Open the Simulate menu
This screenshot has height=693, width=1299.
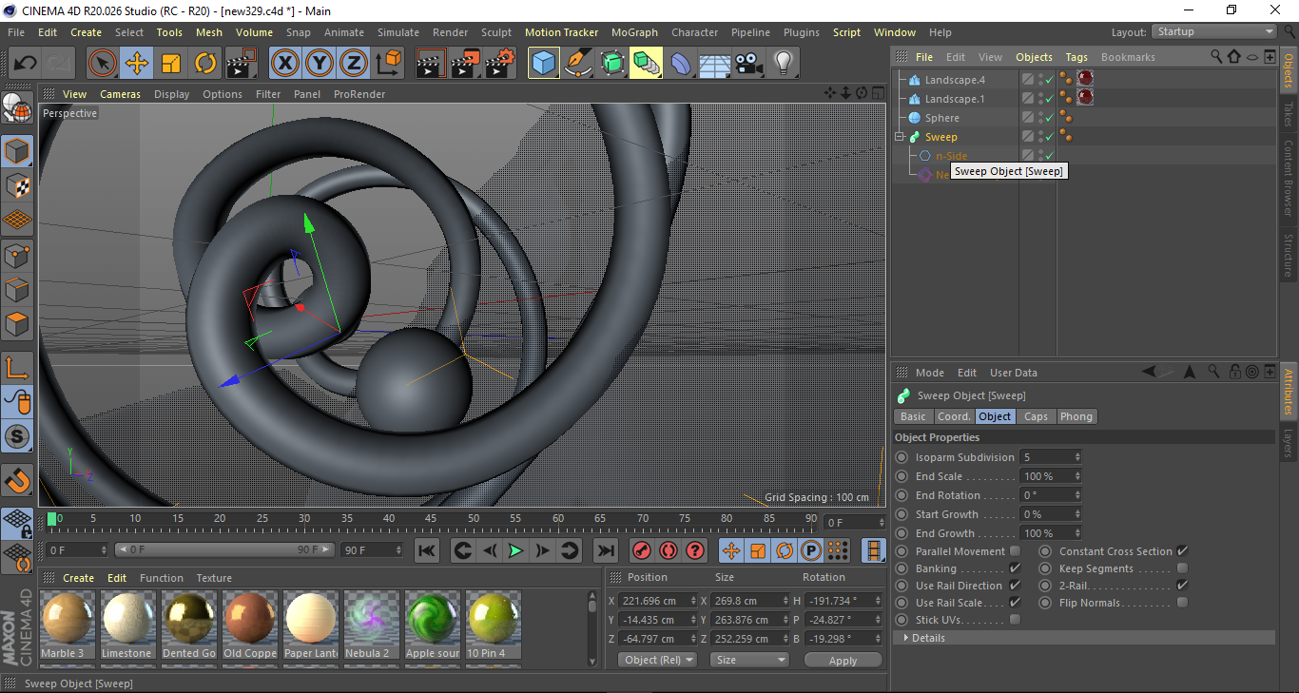[x=397, y=32]
